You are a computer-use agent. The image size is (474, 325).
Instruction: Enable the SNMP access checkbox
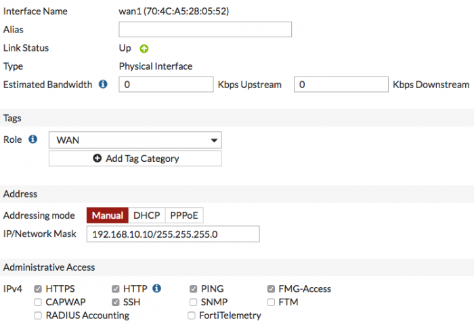point(194,302)
